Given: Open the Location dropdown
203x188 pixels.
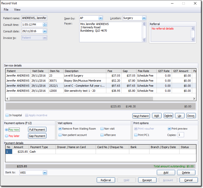Looking at the screenshot, I should click(x=144, y=18).
